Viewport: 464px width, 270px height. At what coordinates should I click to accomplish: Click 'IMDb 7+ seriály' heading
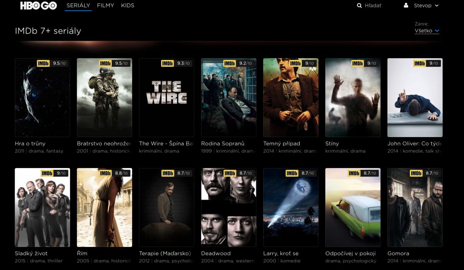(x=48, y=31)
